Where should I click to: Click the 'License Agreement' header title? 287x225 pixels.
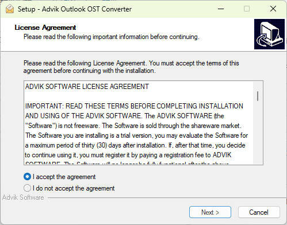point(45,28)
